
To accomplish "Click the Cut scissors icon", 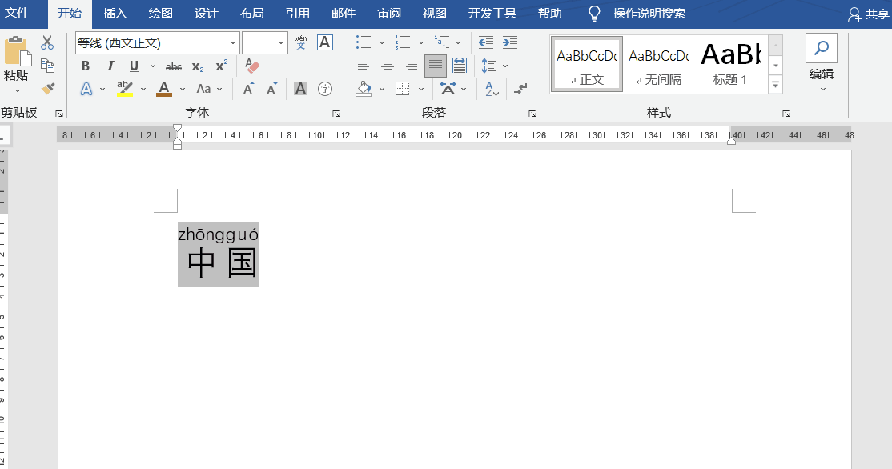I will [47, 42].
